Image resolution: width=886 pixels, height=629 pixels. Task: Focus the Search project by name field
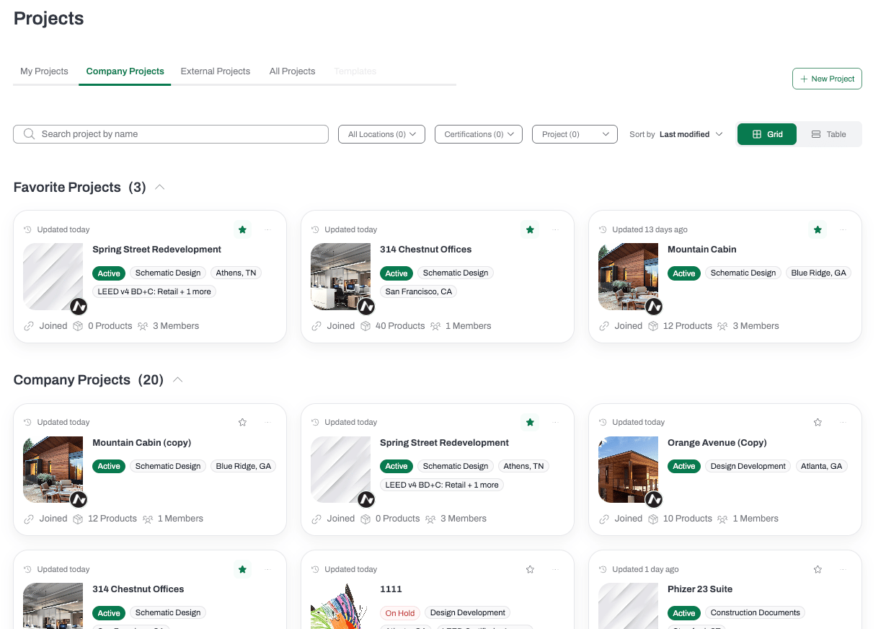(x=171, y=134)
